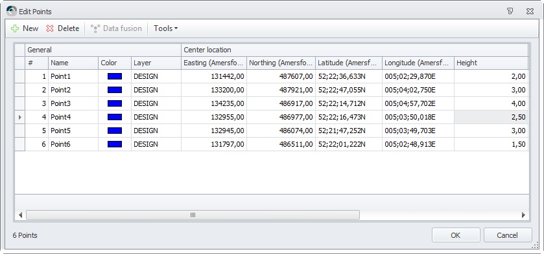
Task: Click the scrollbar's left arrow
Action: click(20, 215)
